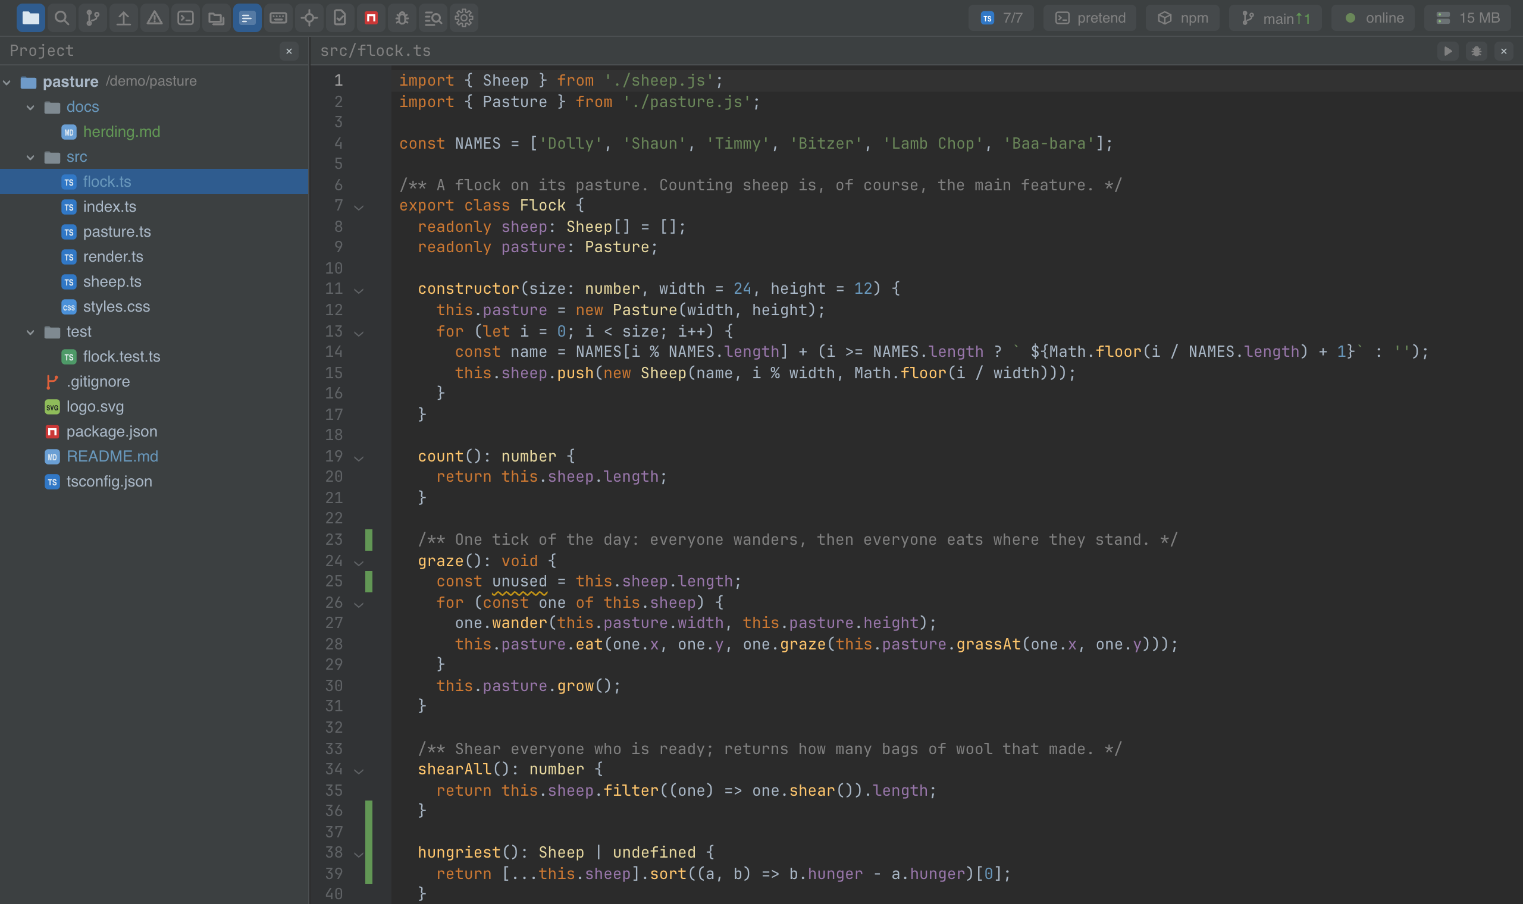Click the online status indicator
Screen dimensions: 1523x904
pyautogui.click(x=1373, y=18)
